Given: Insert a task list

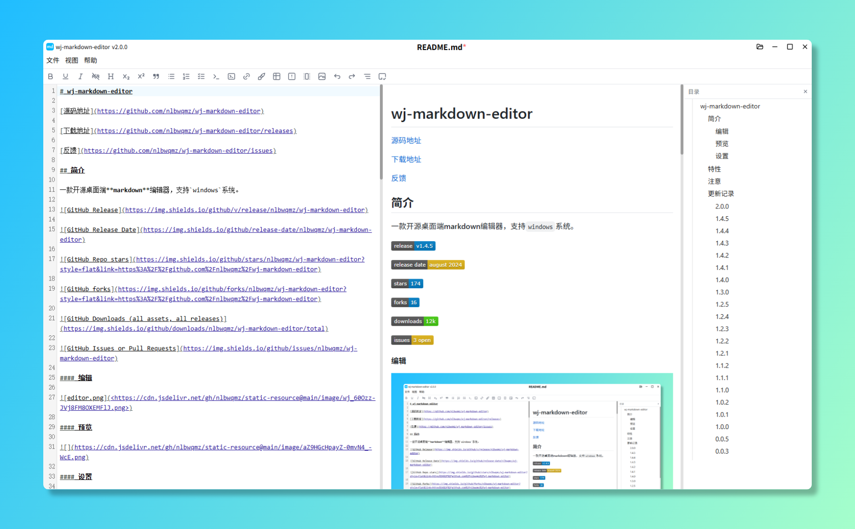Looking at the screenshot, I should (x=201, y=76).
